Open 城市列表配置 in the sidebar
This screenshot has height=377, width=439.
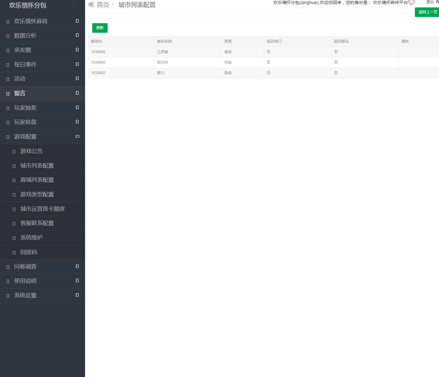point(37,166)
